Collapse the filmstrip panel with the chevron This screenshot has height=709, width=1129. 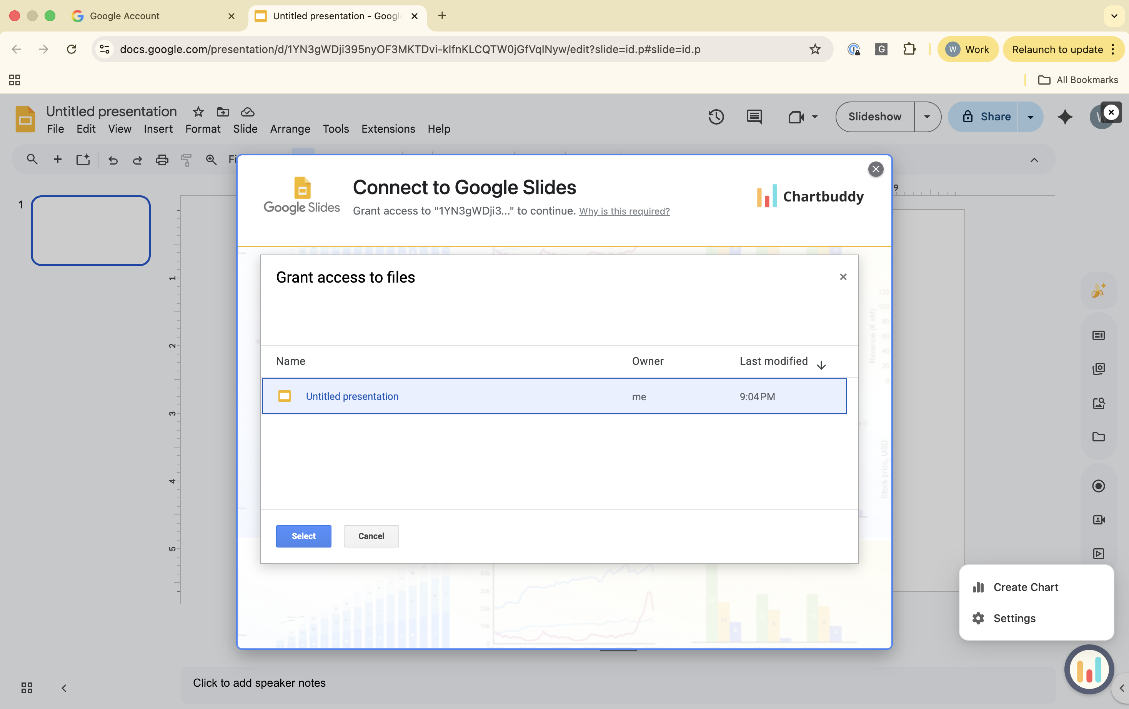tap(64, 688)
